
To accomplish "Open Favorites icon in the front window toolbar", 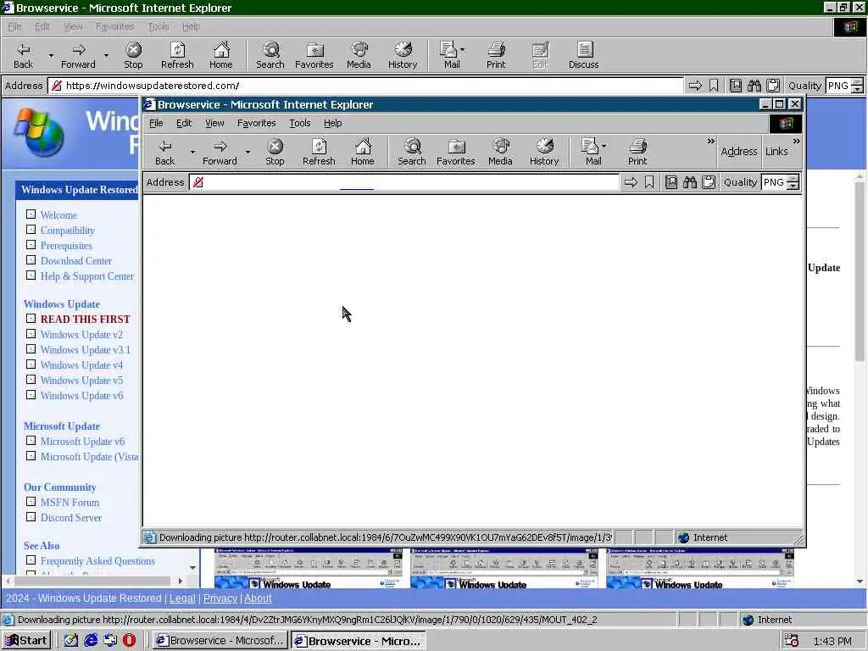I will tap(455, 153).
